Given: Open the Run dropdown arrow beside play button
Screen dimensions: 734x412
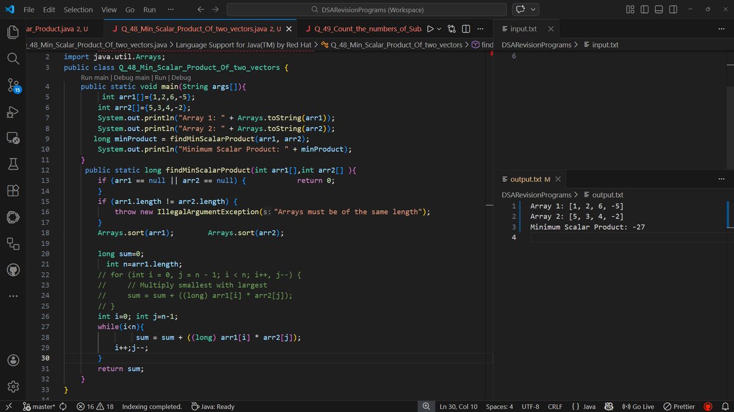Looking at the screenshot, I should point(440,29).
